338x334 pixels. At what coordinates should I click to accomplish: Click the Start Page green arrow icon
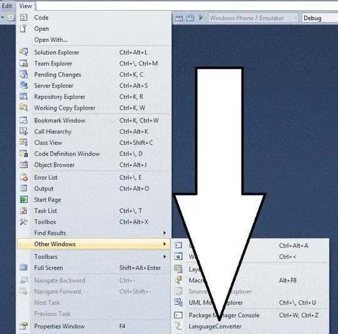click(24, 199)
